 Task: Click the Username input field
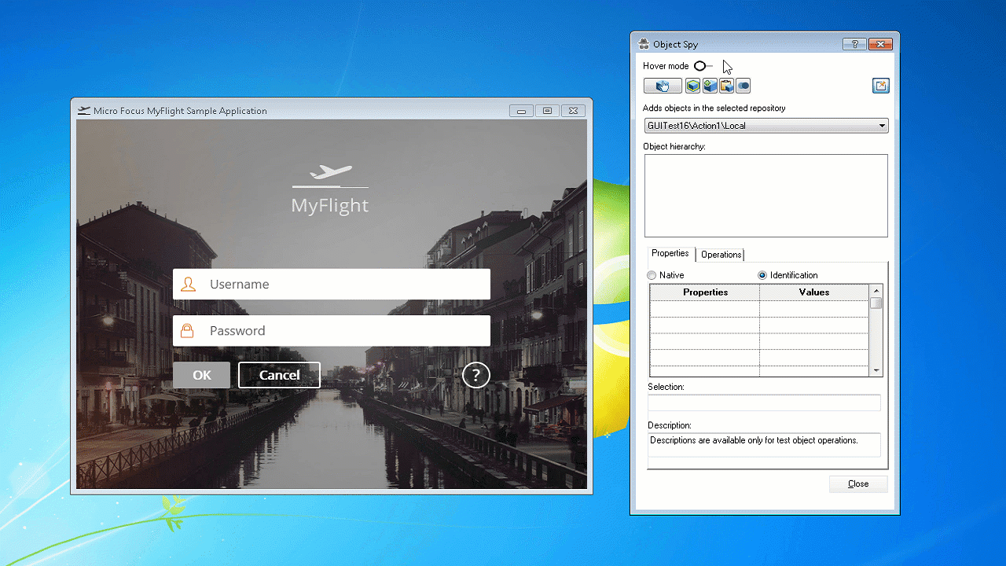[x=346, y=285]
